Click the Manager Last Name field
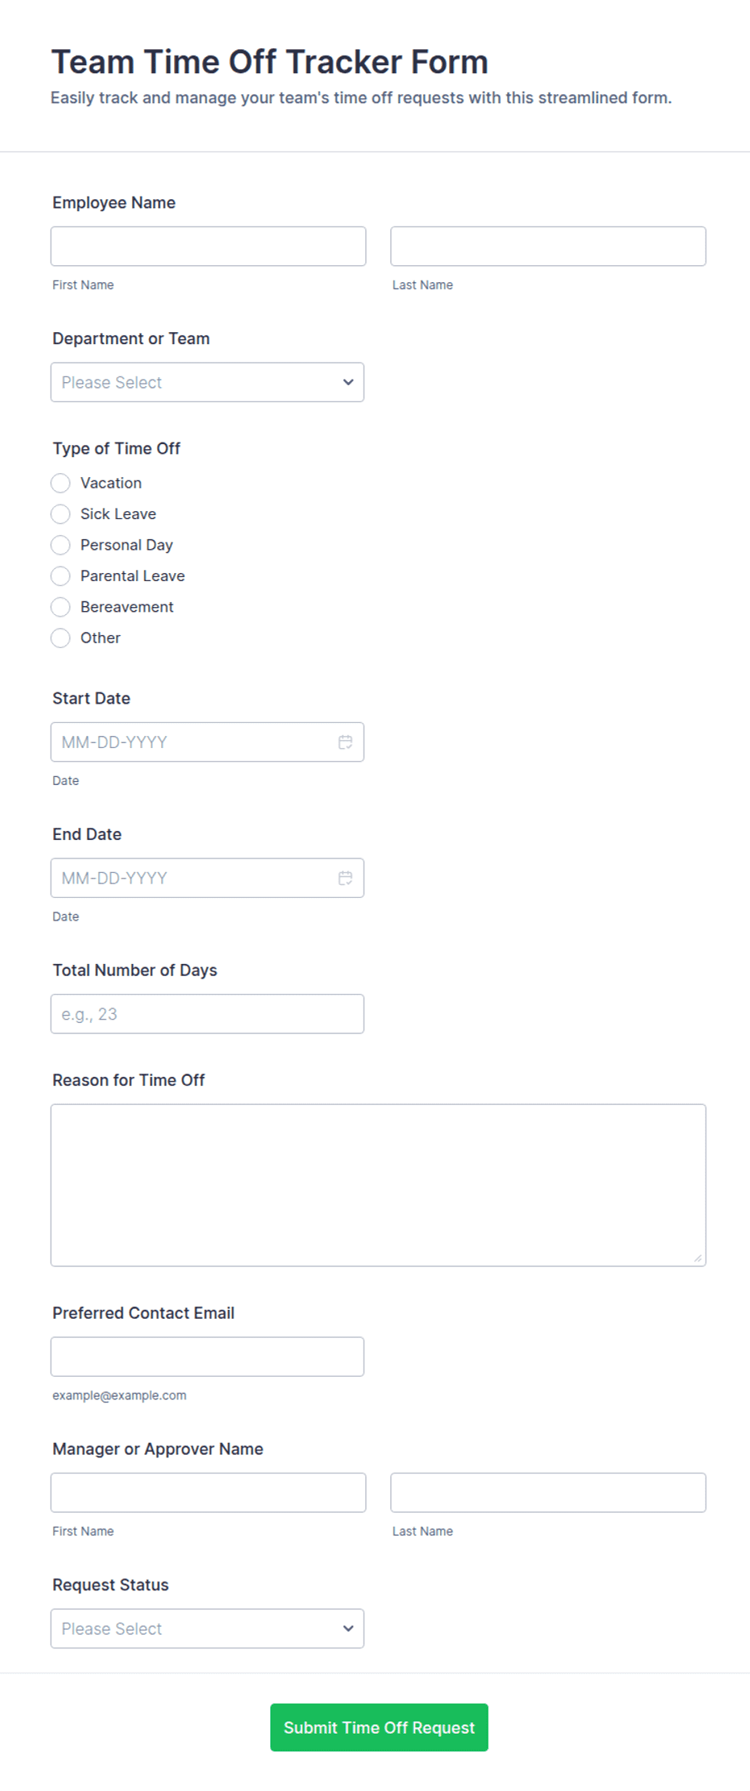750x1791 pixels. point(548,1493)
